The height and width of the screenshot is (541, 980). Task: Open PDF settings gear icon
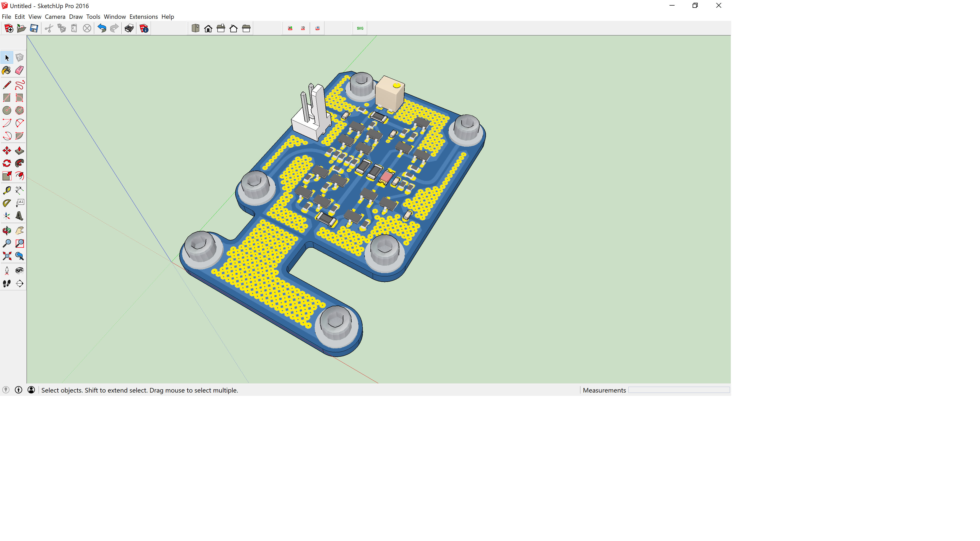303,28
